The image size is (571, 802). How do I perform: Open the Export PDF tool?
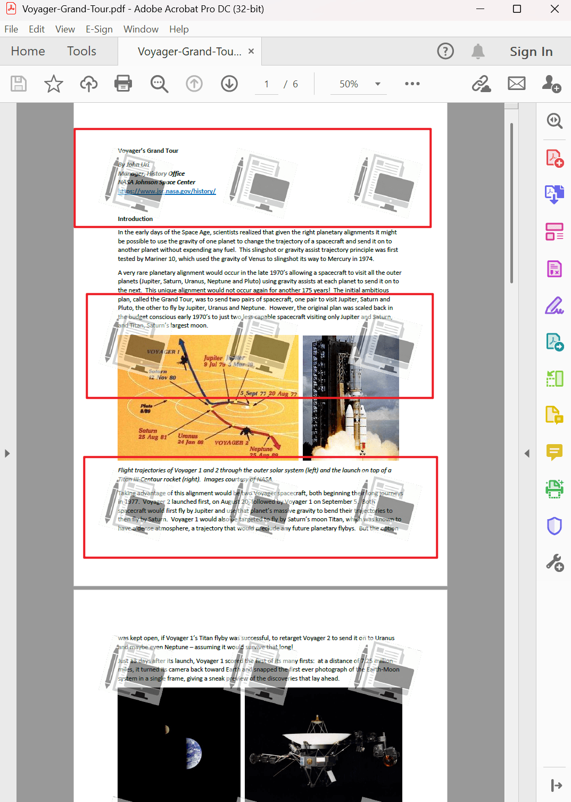point(555,194)
